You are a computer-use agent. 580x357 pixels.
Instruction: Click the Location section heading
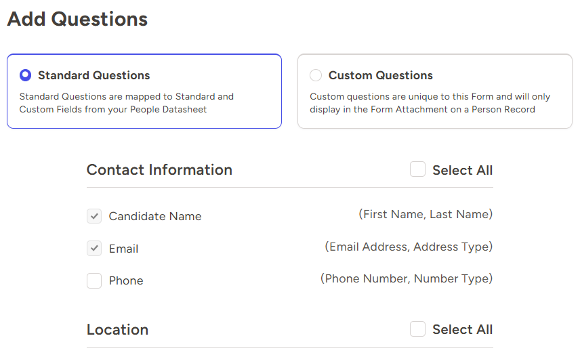point(117,330)
